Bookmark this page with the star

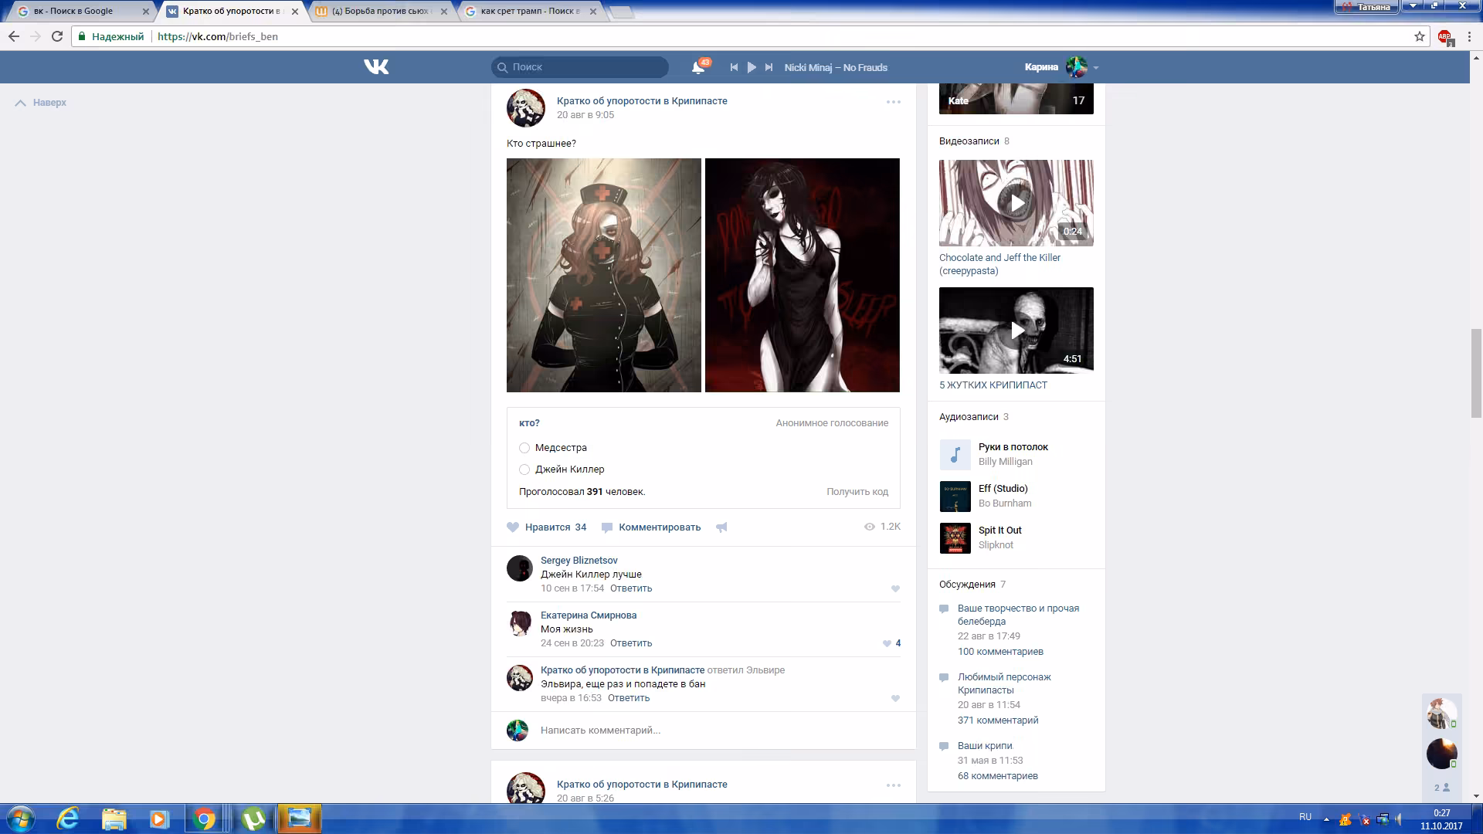[x=1420, y=36]
